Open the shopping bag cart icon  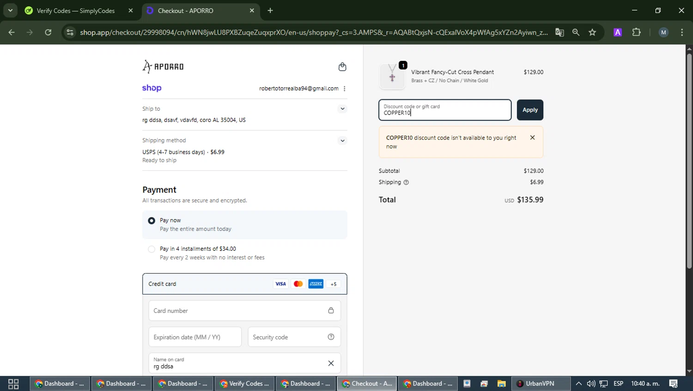[342, 67]
